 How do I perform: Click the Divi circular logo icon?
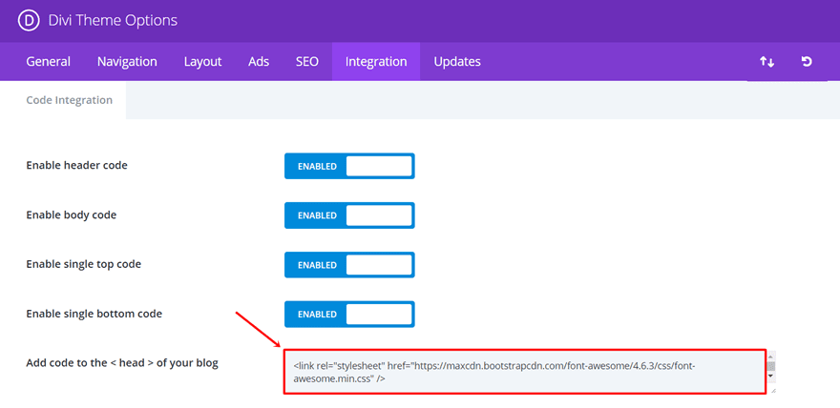(29, 21)
